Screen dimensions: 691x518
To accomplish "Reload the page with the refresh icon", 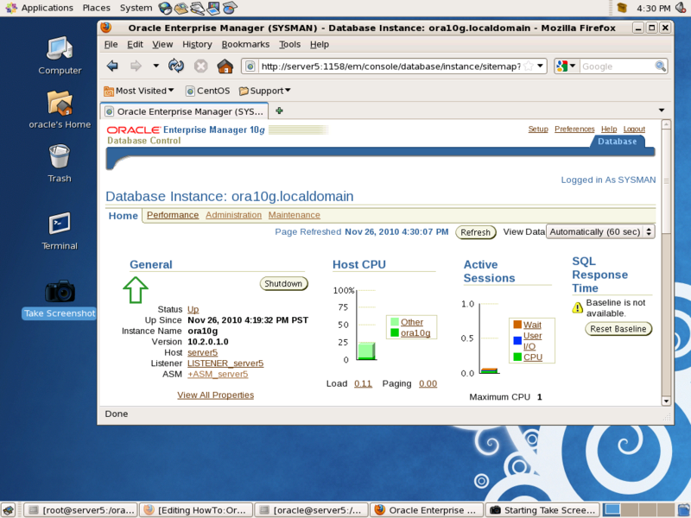I will coord(176,66).
